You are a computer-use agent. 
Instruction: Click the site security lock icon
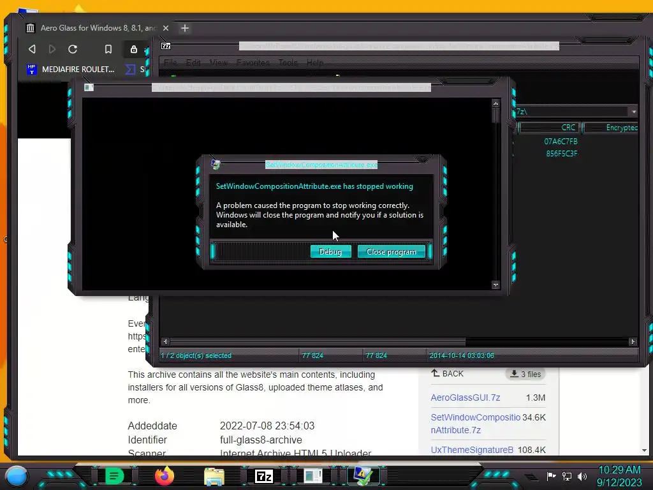(x=134, y=49)
